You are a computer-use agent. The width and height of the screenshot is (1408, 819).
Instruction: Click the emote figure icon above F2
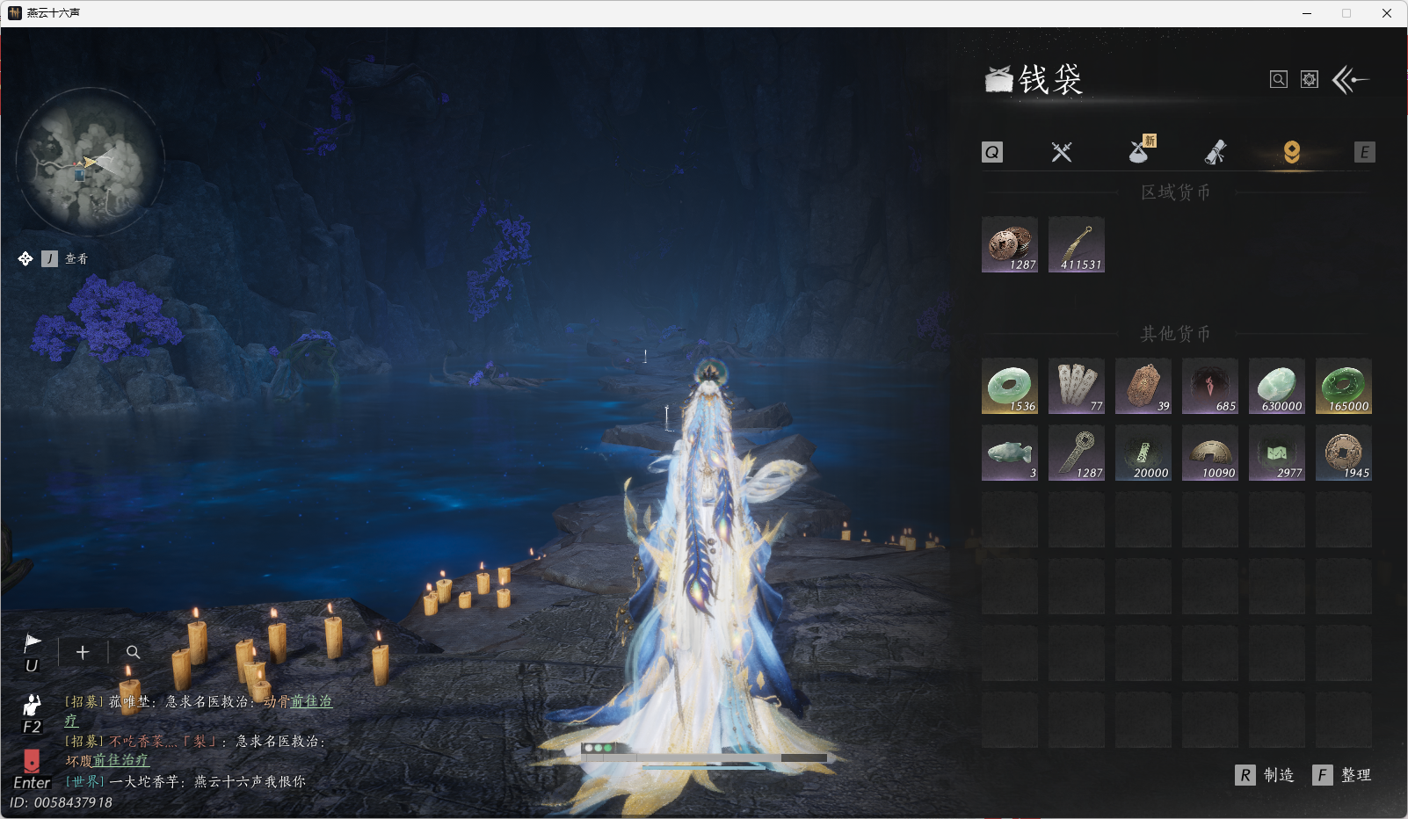pos(33,705)
